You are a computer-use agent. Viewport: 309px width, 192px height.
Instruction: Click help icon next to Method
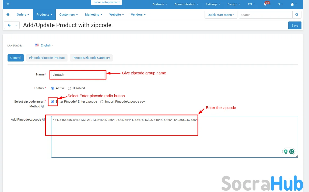pyautogui.click(x=43, y=106)
